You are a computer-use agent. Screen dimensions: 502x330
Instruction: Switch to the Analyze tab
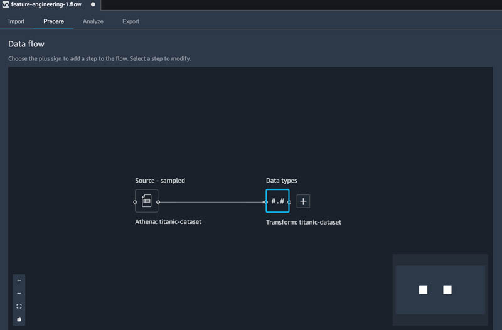tap(93, 21)
